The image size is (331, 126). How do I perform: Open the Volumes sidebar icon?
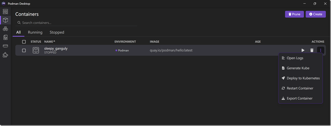click(5, 46)
